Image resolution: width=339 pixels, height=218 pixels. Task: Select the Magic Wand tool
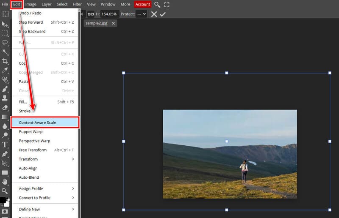[x=5, y=52]
